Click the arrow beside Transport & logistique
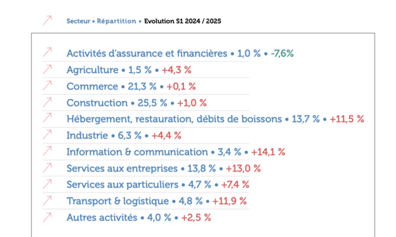This screenshot has height=237, width=396. pyautogui.click(x=48, y=201)
